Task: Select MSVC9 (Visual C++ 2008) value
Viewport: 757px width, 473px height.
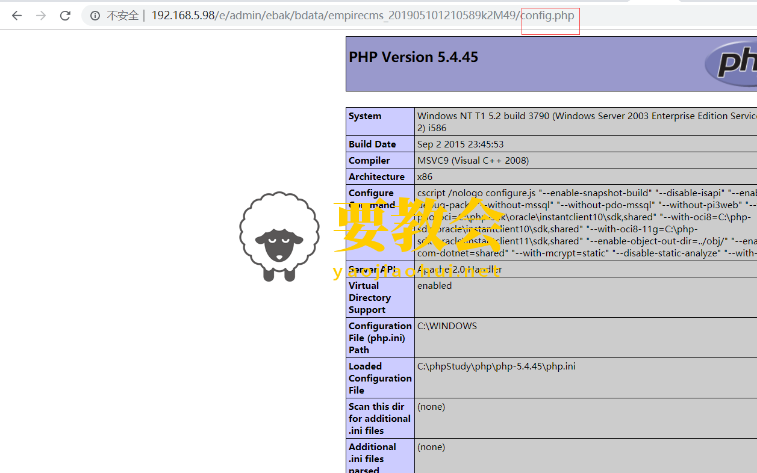Action: [473, 161]
